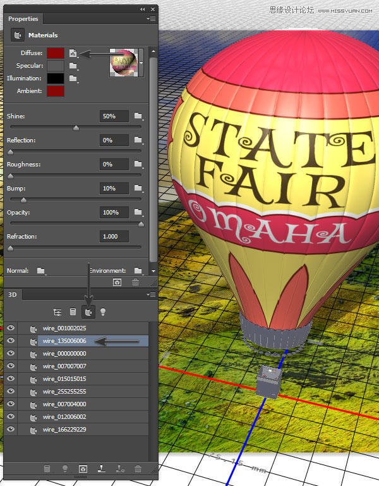
Task: Click the Illumination black color swatch
Action: click(x=56, y=78)
